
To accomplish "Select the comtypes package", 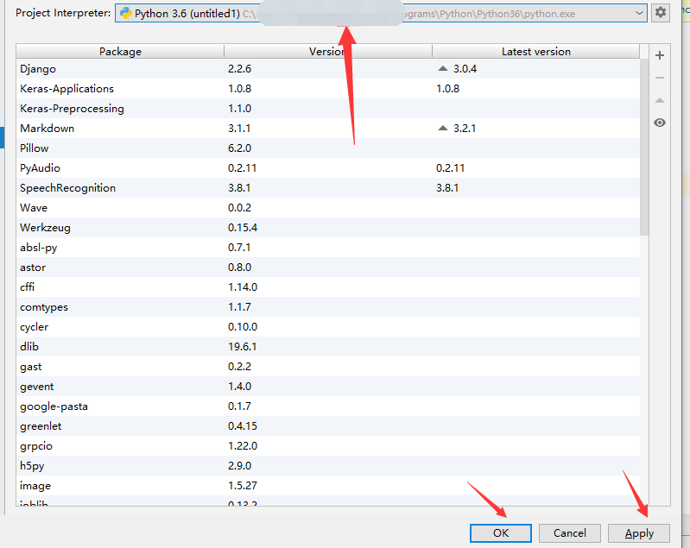I will pos(328,307).
